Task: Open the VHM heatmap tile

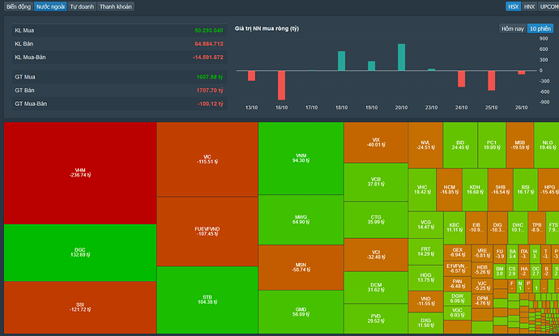Action: click(80, 173)
